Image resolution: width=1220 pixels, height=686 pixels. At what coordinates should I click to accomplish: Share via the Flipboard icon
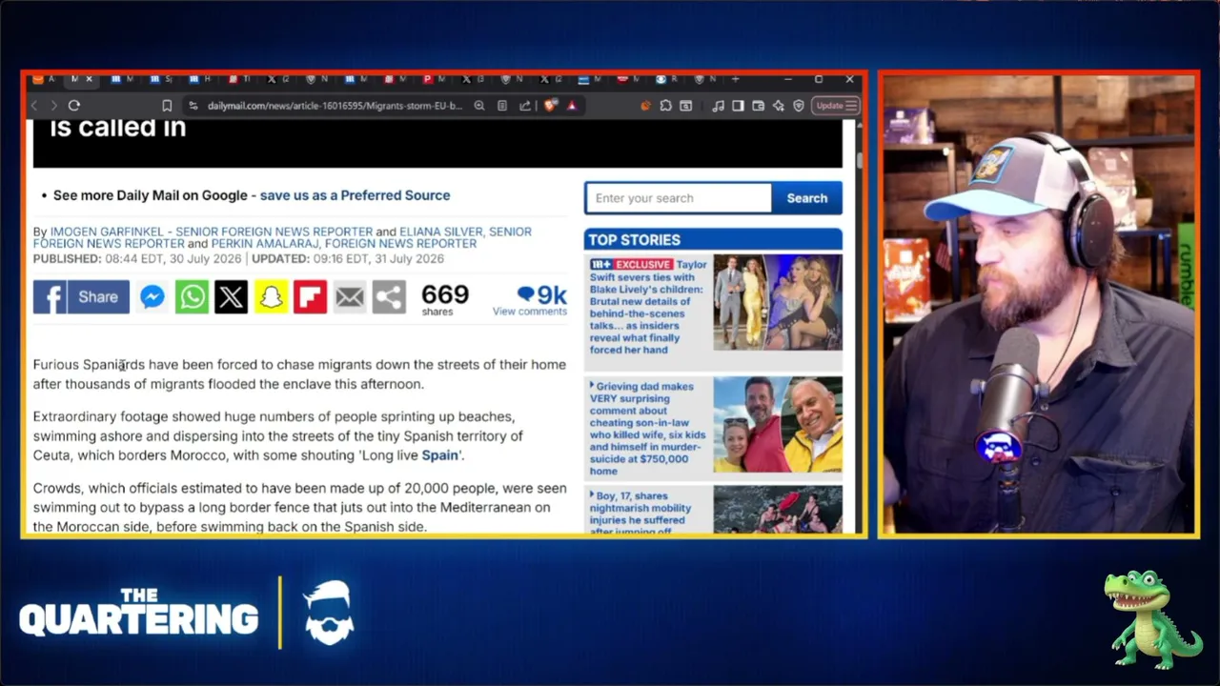click(x=310, y=297)
